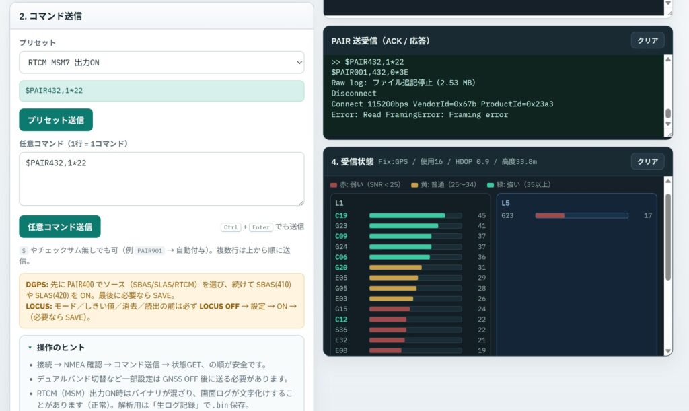Click the "L1" band header
The height and width of the screenshot is (411, 689).
339,203
